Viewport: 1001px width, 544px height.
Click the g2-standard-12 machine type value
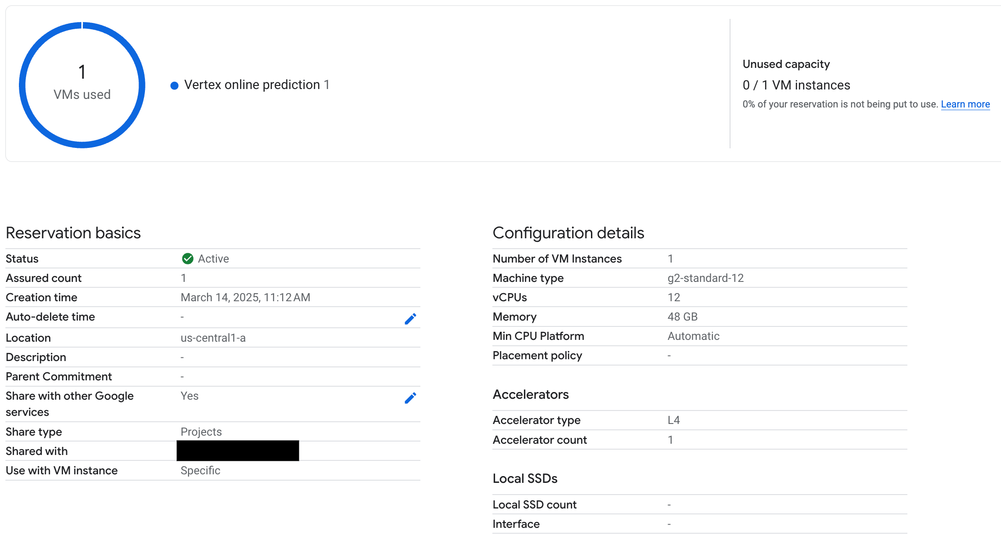pos(706,278)
